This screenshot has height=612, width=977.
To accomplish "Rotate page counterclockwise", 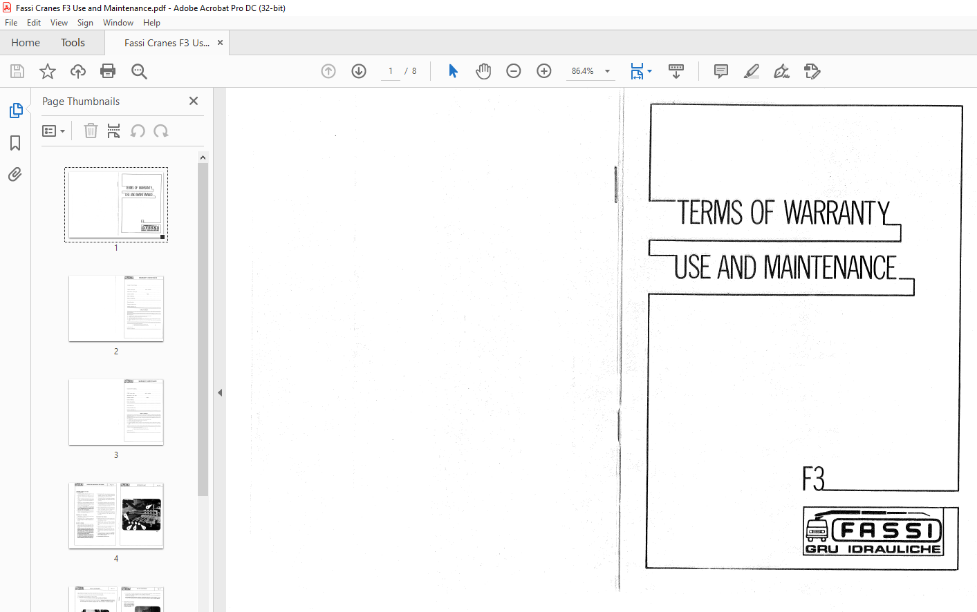I will click(x=138, y=131).
